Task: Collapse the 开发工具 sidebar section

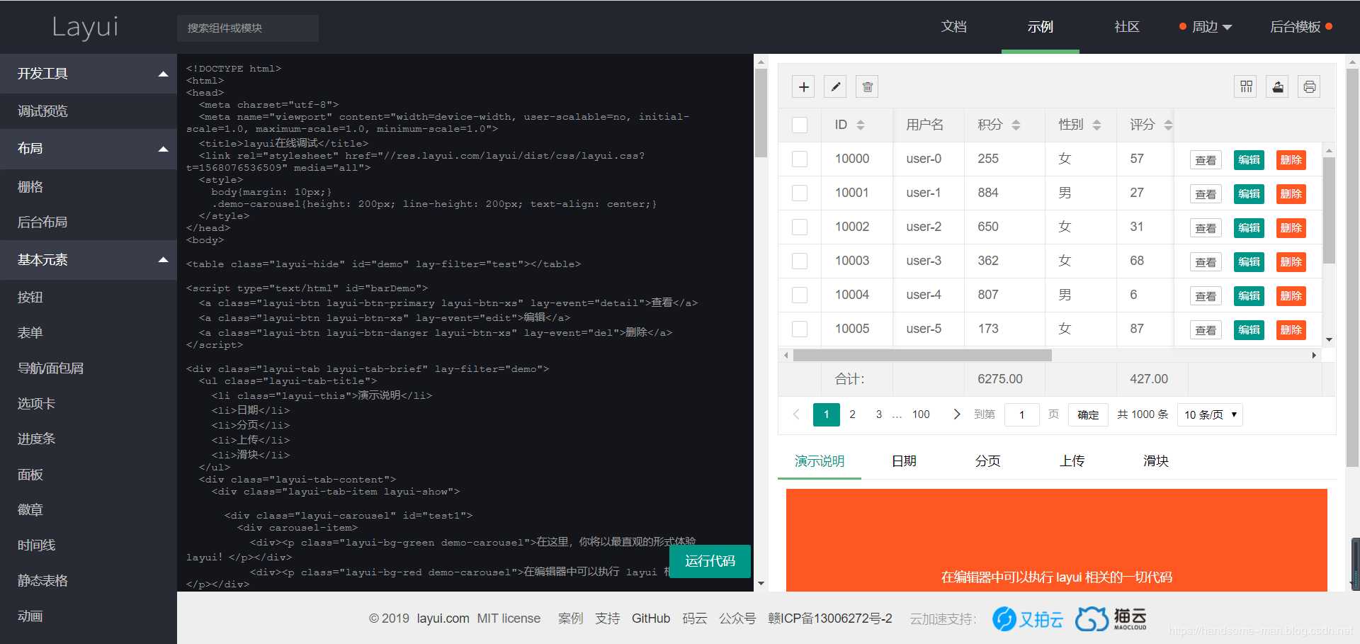Action: click(89, 74)
